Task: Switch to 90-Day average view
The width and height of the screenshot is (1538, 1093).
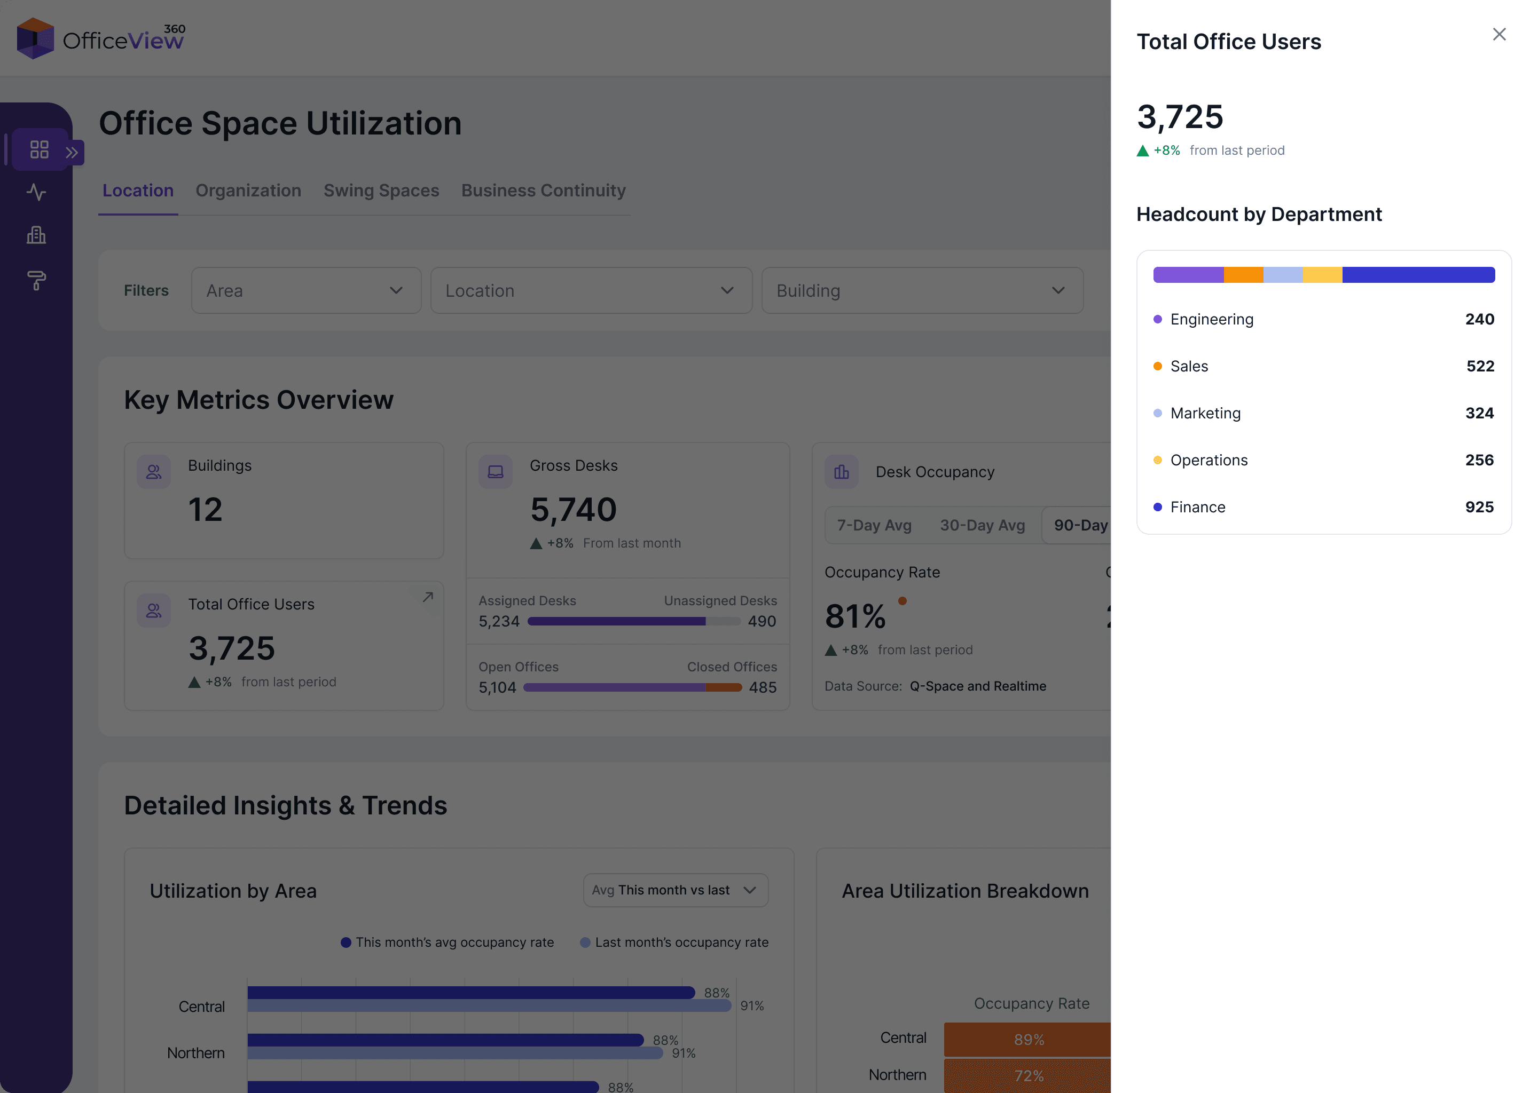Action: [x=1079, y=525]
